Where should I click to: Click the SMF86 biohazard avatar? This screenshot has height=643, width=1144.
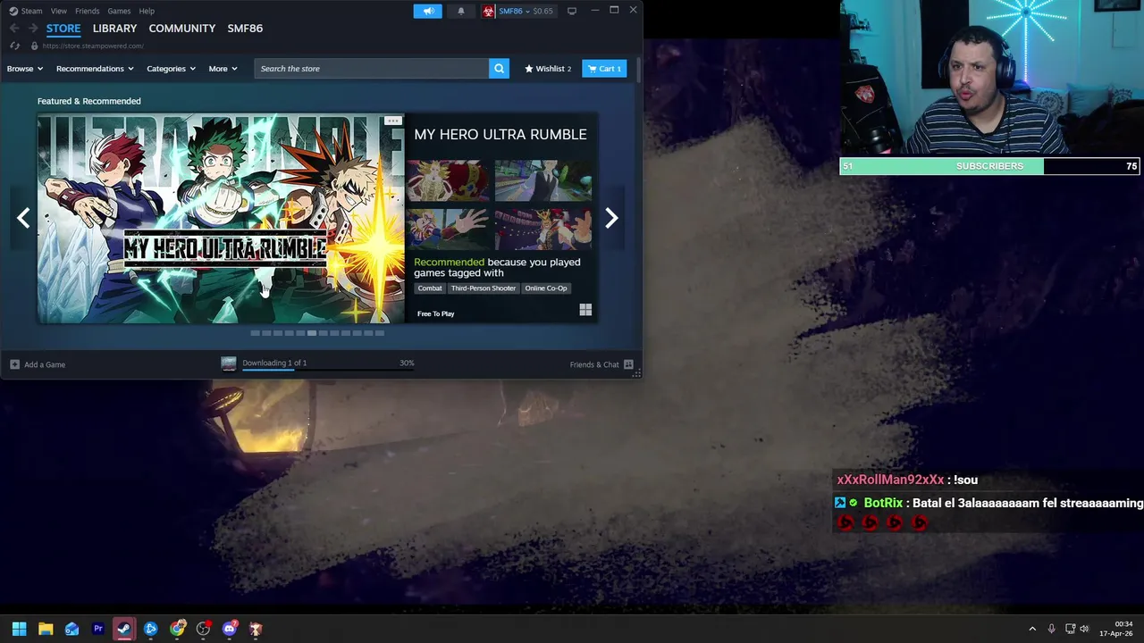tap(489, 11)
